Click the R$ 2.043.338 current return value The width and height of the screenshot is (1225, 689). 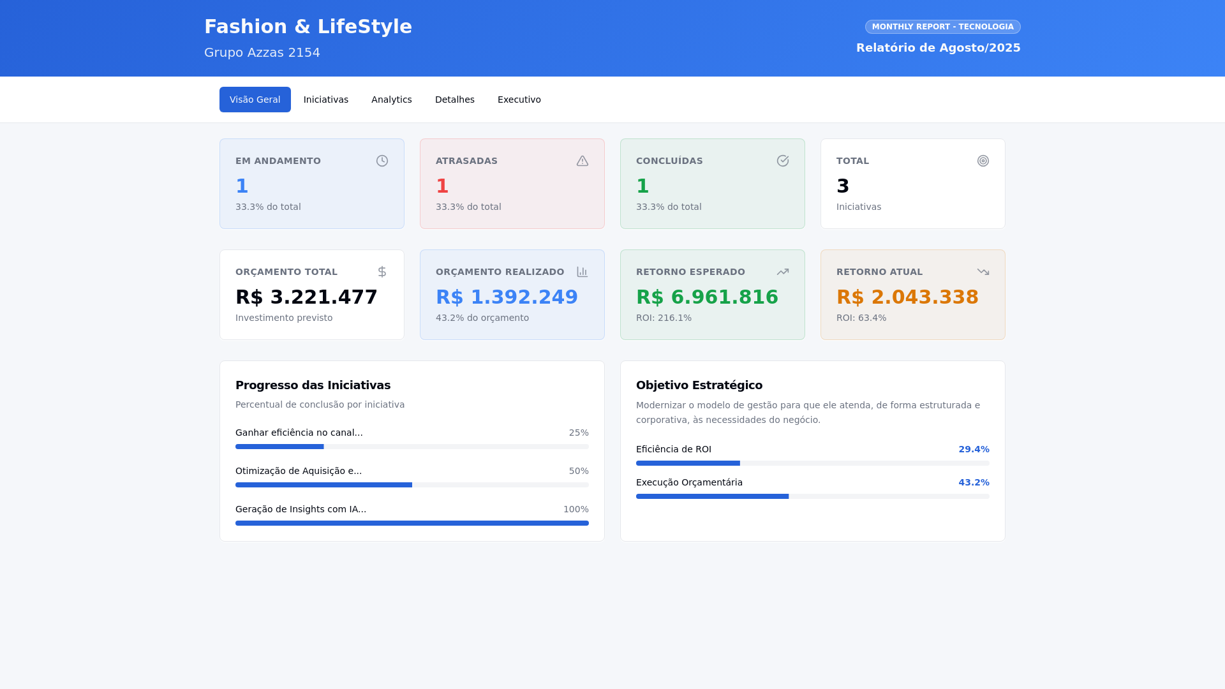click(x=907, y=297)
